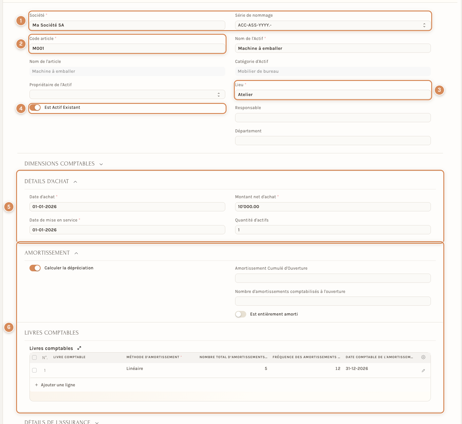Viewport: 462px width, 424px height.
Task: Click the read-only Nom de l'article field
Action: 127,71
